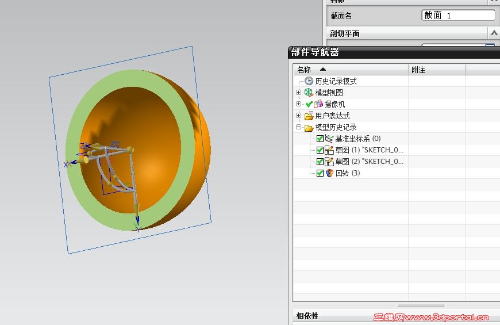Click the 回转 (3) revolve feature icon
500x325 pixels.
pyautogui.click(x=329, y=173)
